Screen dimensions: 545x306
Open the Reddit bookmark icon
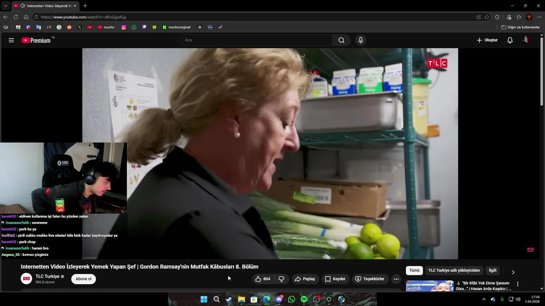click(69, 27)
